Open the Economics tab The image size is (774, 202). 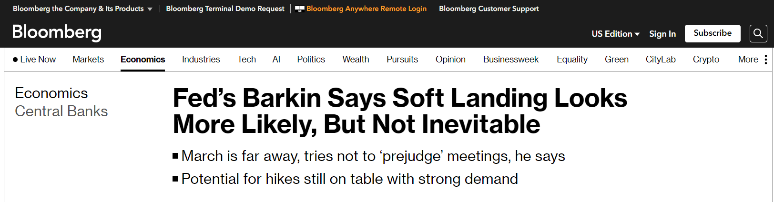pos(143,60)
